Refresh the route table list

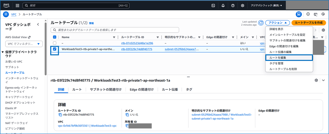pos(261,23)
